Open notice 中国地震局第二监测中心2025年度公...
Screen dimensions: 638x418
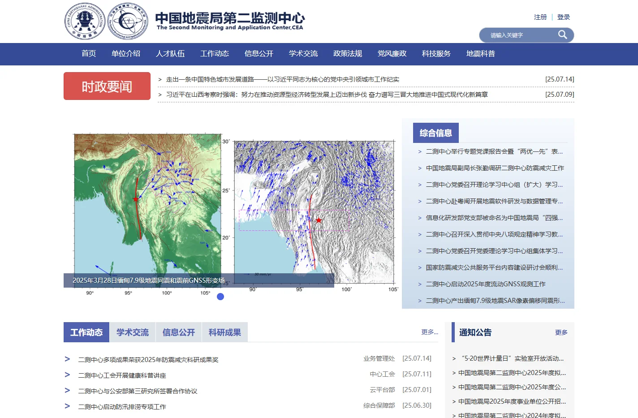(512, 387)
